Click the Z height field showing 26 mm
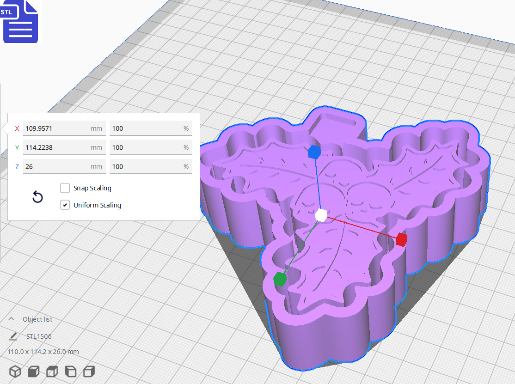 tap(64, 166)
